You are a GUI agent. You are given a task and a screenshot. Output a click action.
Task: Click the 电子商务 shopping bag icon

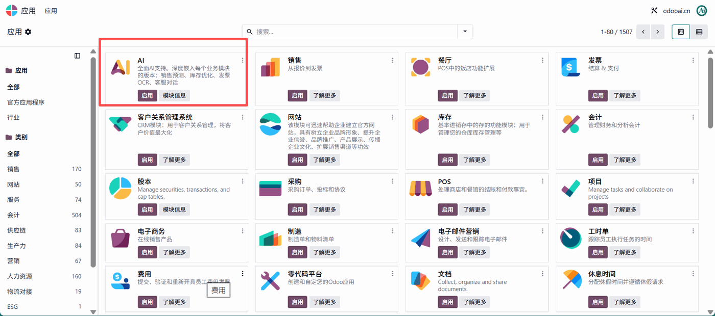pyautogui.click(x=121, y=238)
